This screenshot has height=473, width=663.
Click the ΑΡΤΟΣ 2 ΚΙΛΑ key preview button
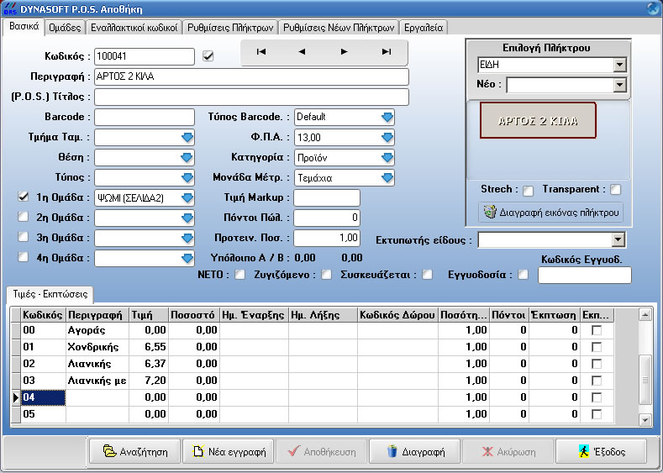(538, 120)
